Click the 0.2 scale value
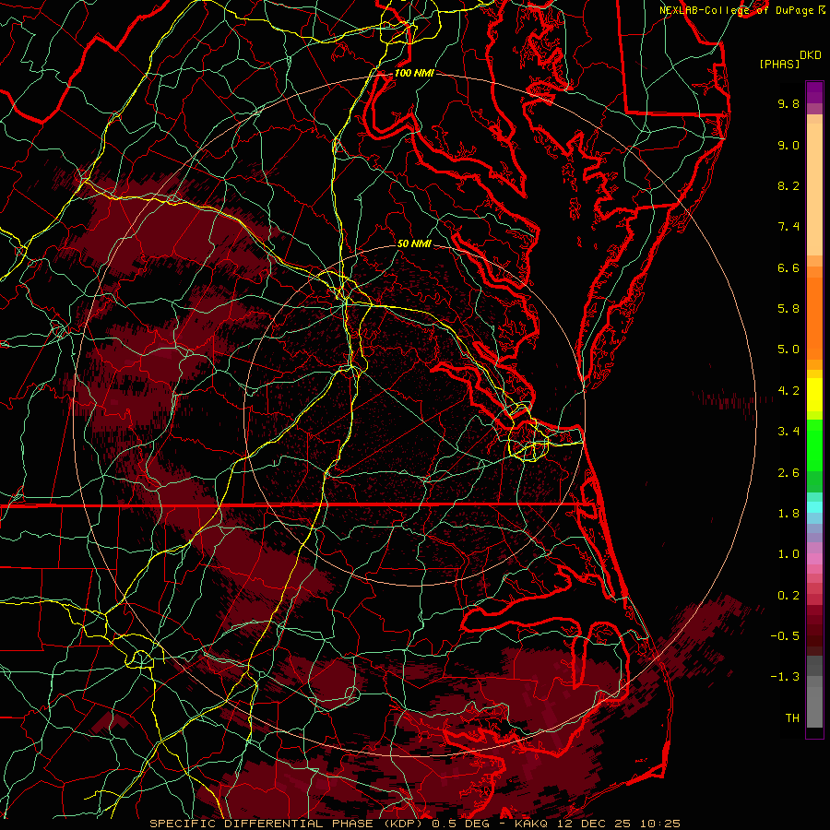The height and width of the screenshot is (830, 830). [x=788, y=596]
